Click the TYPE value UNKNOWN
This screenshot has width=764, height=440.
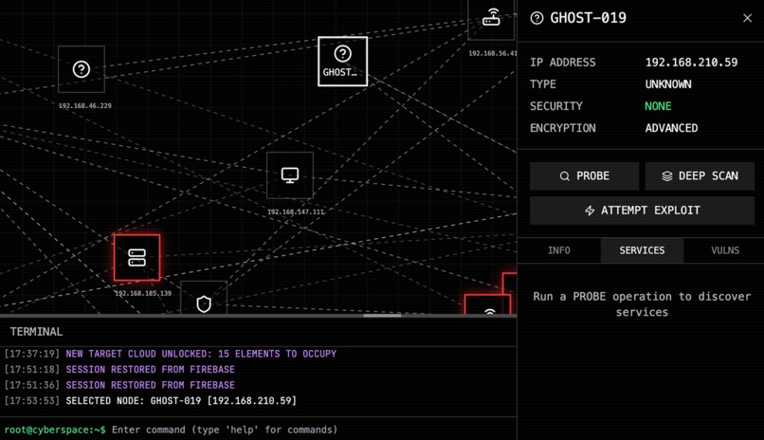coord(668,84)
